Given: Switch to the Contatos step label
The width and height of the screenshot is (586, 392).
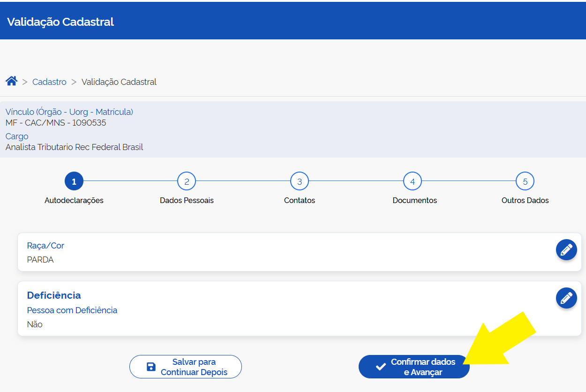Looking at the screenshot, I should [x=300, y=200].
